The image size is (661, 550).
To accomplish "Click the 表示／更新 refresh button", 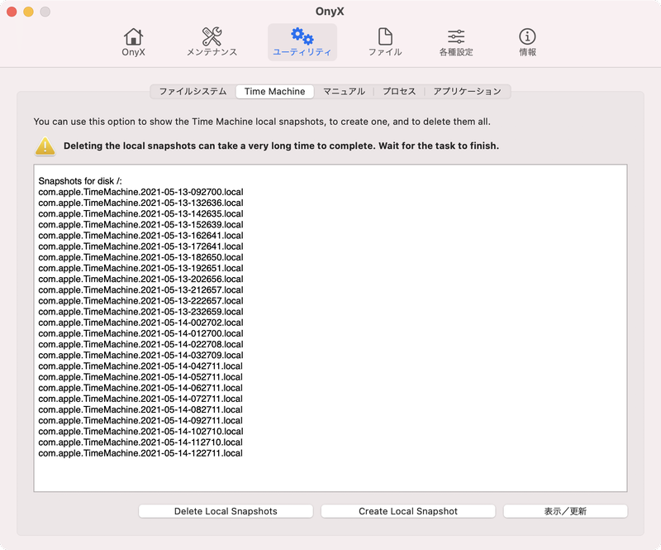I will coord(565,511).
